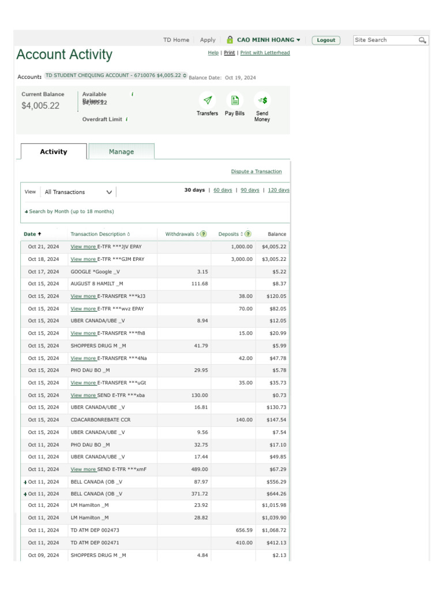This screenshot has height=591, width=443.
Task: Open the Withdrawals column help icon
Action: coord(204,234)
